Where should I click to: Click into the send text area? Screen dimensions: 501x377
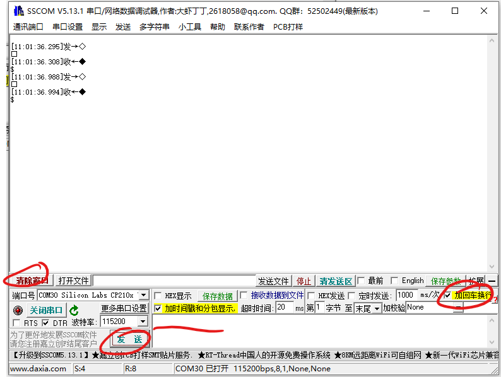320,331
